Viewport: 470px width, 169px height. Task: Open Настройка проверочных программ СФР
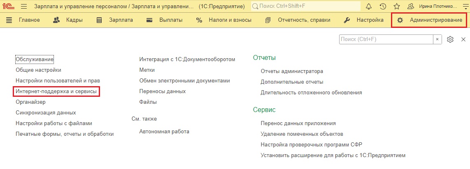(x=312, y=145)
